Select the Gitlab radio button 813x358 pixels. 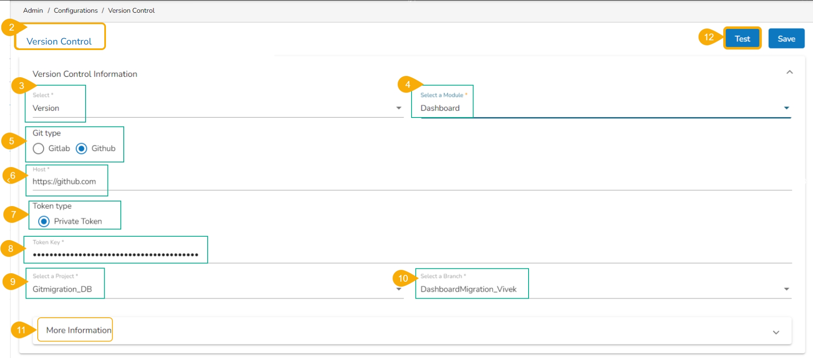39,148
